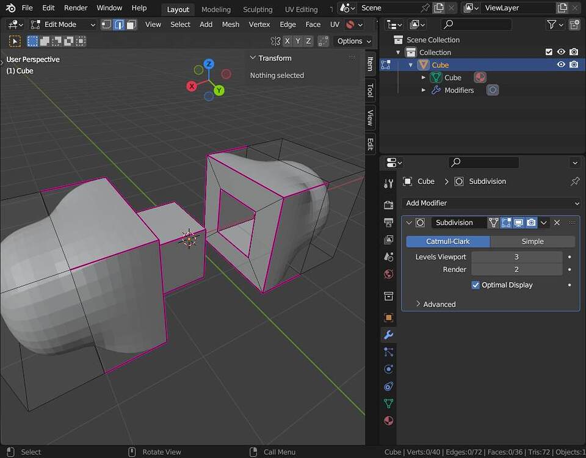Open the File menu
Screen dimensions: 586x458
click(27, 8)
